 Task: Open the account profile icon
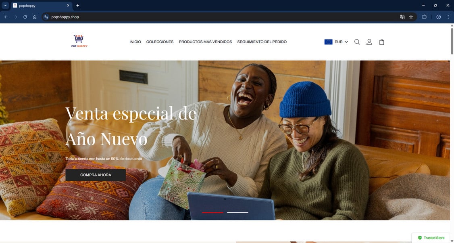369,42
